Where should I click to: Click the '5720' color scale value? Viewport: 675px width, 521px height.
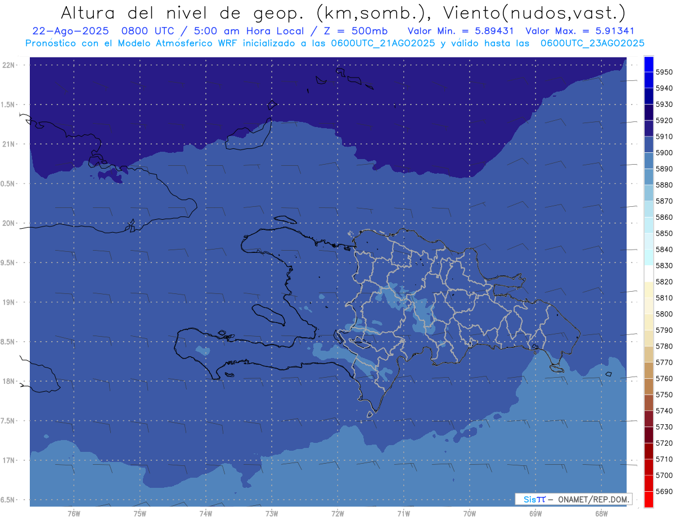[664, 443]
